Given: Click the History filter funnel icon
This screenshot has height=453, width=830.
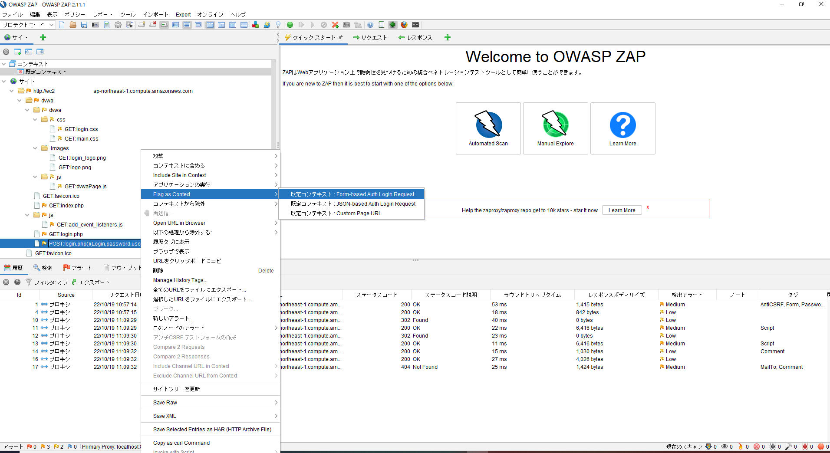Looking at the screenshot, I should 29,282.
